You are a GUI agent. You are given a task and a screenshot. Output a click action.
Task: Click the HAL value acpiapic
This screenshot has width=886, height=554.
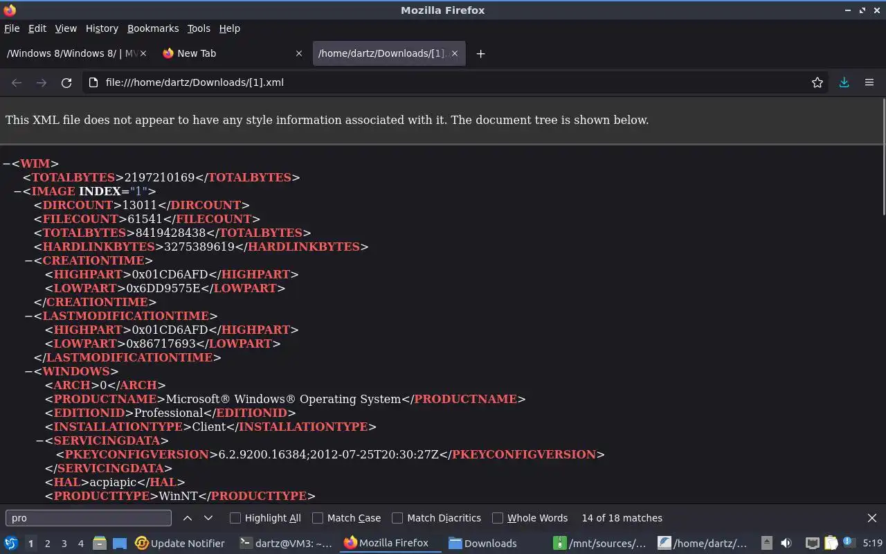[114, 482]
